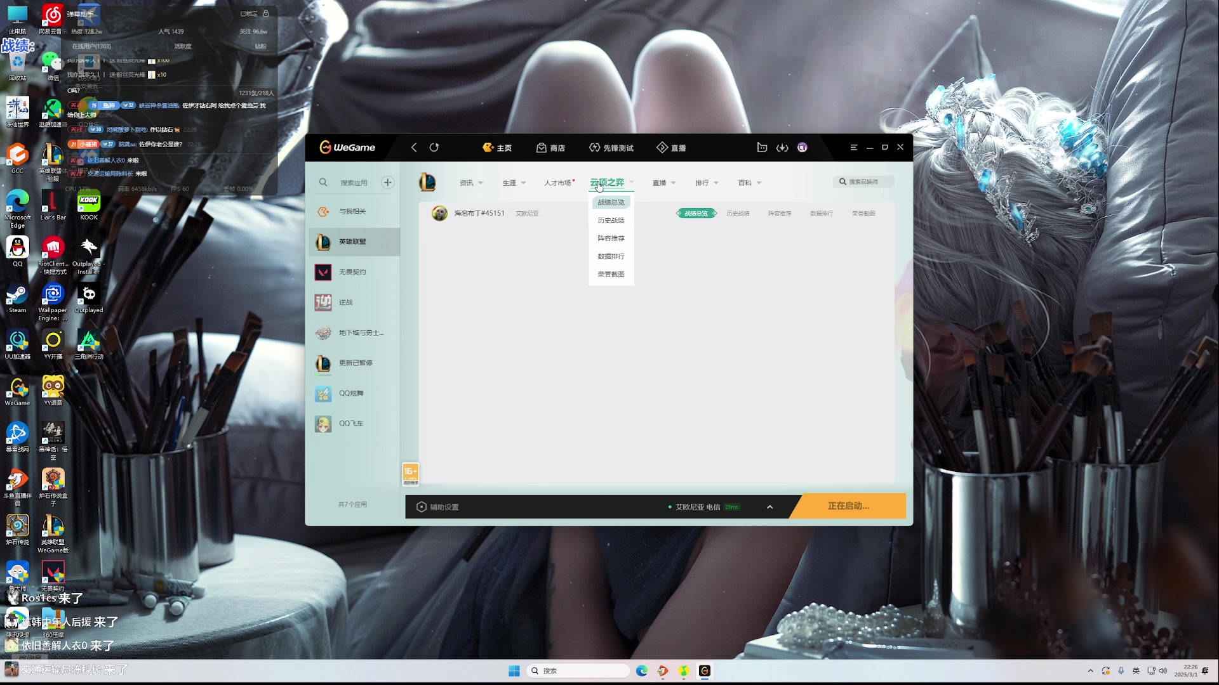Screen dimensions: 1219x685
Task: Click the taskbar search box
Action: coord(578,671)
